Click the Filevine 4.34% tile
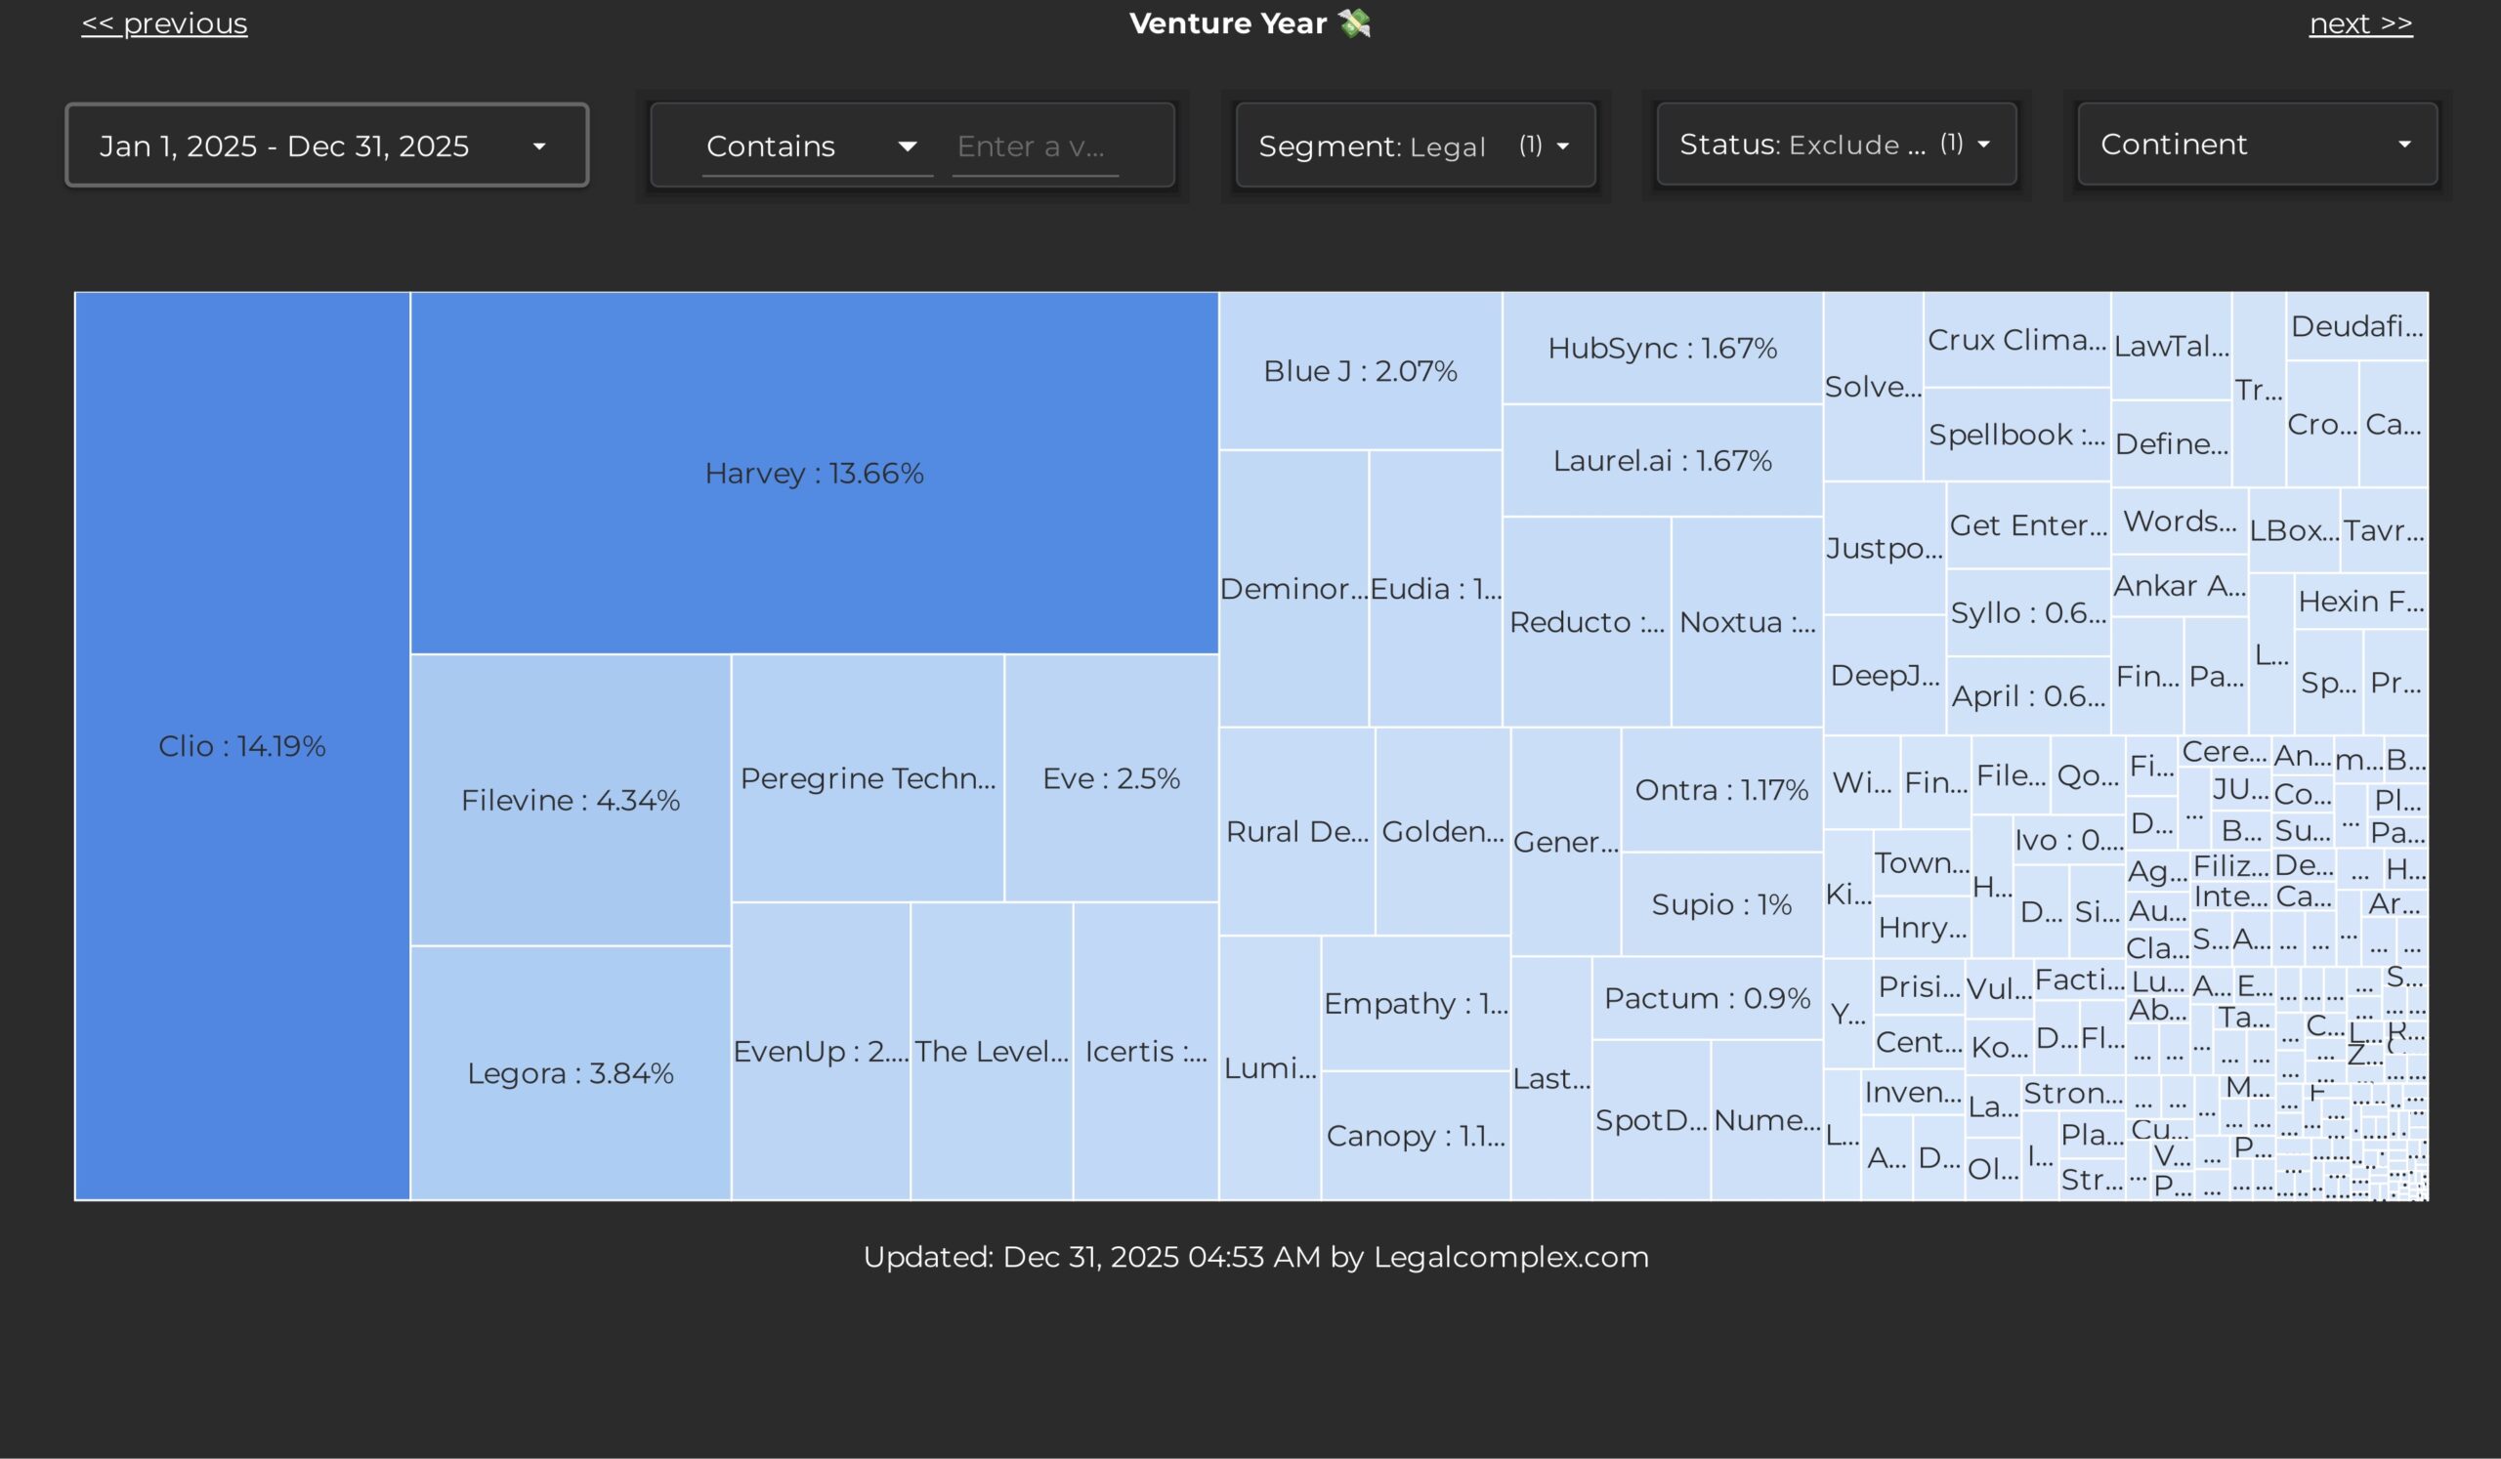 [570, 801]
